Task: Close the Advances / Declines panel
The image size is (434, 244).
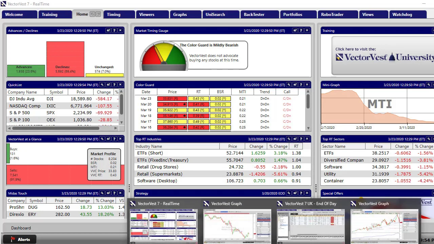Action: click(120, 30)
